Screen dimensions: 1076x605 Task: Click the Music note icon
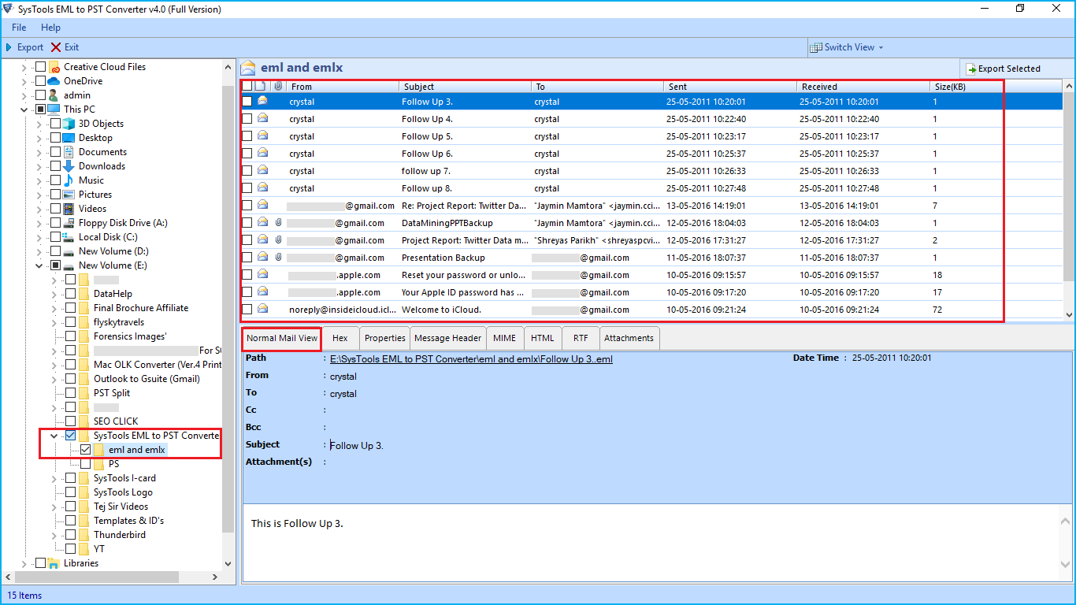coord(69,180)
